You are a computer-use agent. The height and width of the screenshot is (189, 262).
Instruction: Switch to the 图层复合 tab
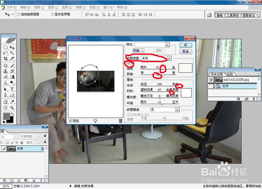click(x=249, y=15)
